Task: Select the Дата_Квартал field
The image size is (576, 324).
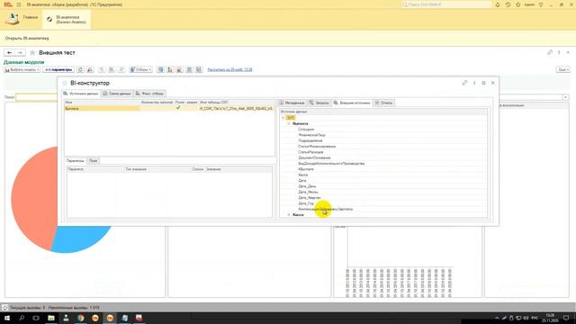Action: click(x=310, y=198)
